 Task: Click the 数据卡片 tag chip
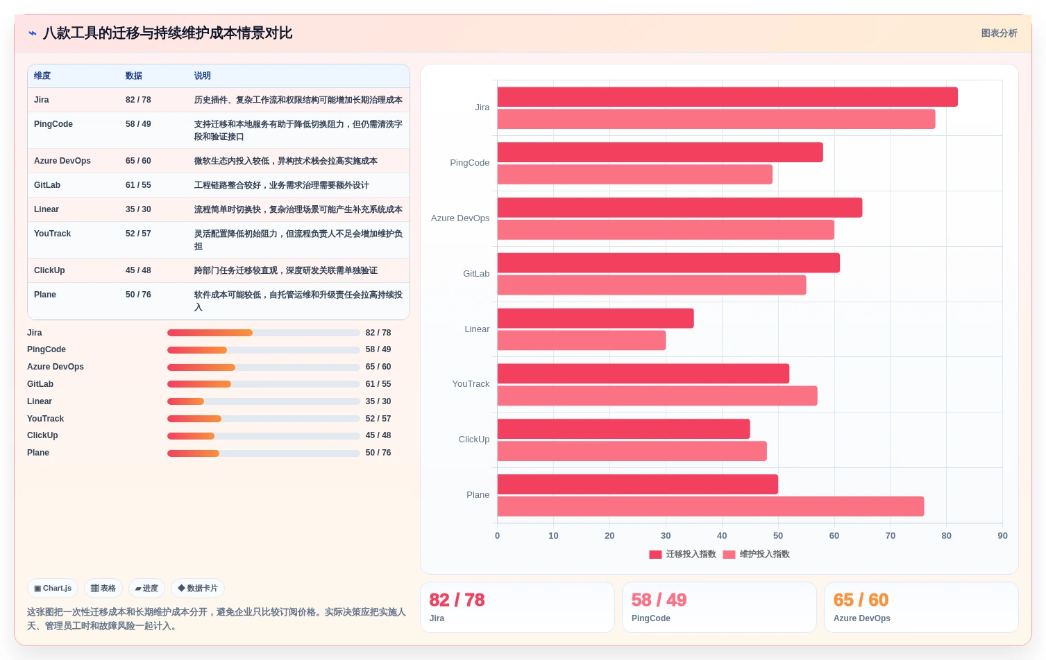[x=198, y=589]
